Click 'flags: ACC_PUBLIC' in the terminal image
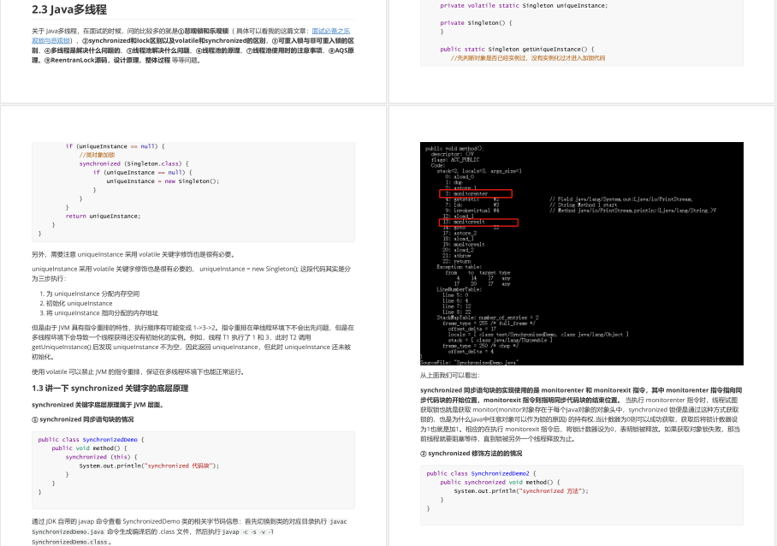Screen dimensions: 777x546 455,159
